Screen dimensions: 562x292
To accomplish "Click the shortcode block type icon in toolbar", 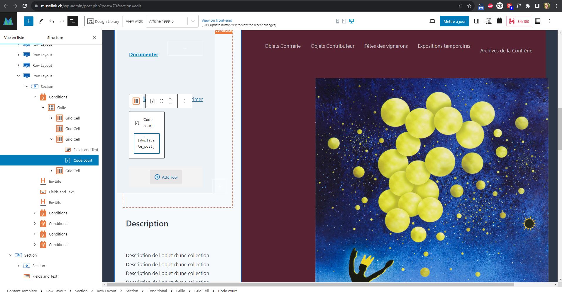I will tap(153, 101).
